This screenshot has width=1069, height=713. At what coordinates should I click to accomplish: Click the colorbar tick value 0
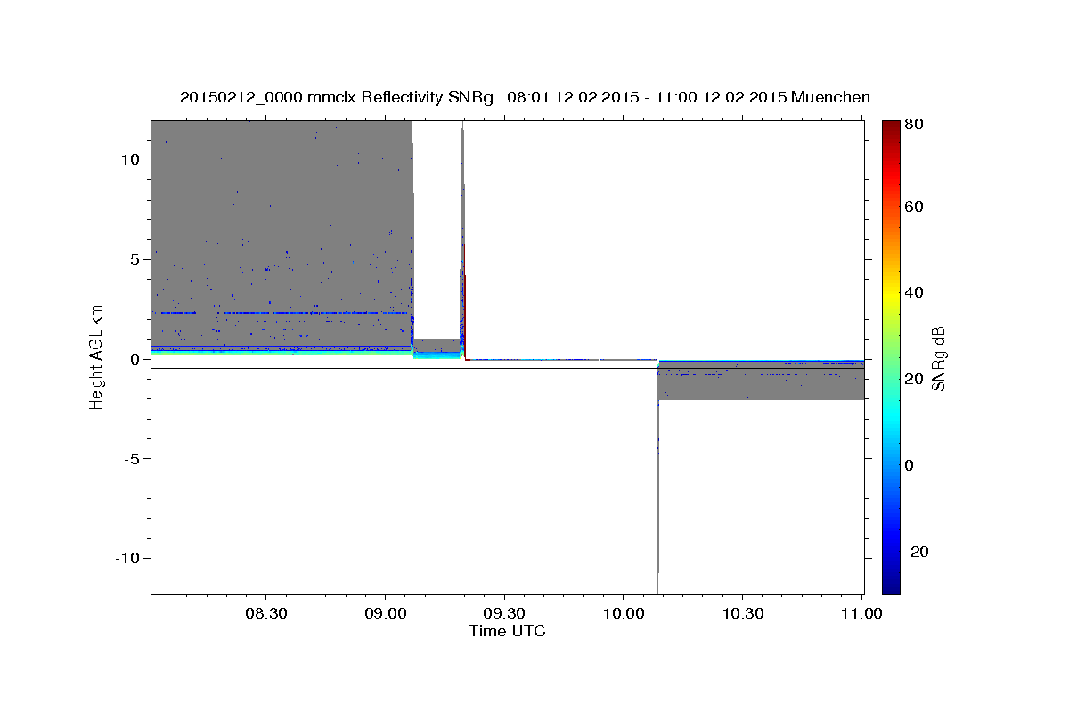tap(910, 465)
